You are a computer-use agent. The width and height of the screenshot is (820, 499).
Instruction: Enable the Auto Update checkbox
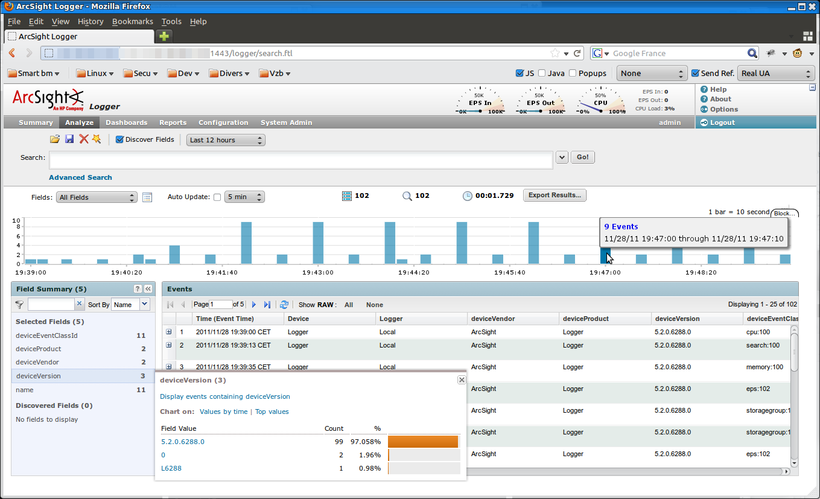[217, 197]
